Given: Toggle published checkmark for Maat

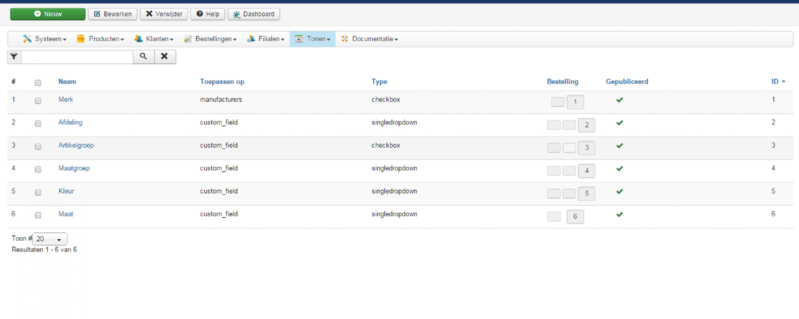Looking at the screenshot, I should [620, 214].
